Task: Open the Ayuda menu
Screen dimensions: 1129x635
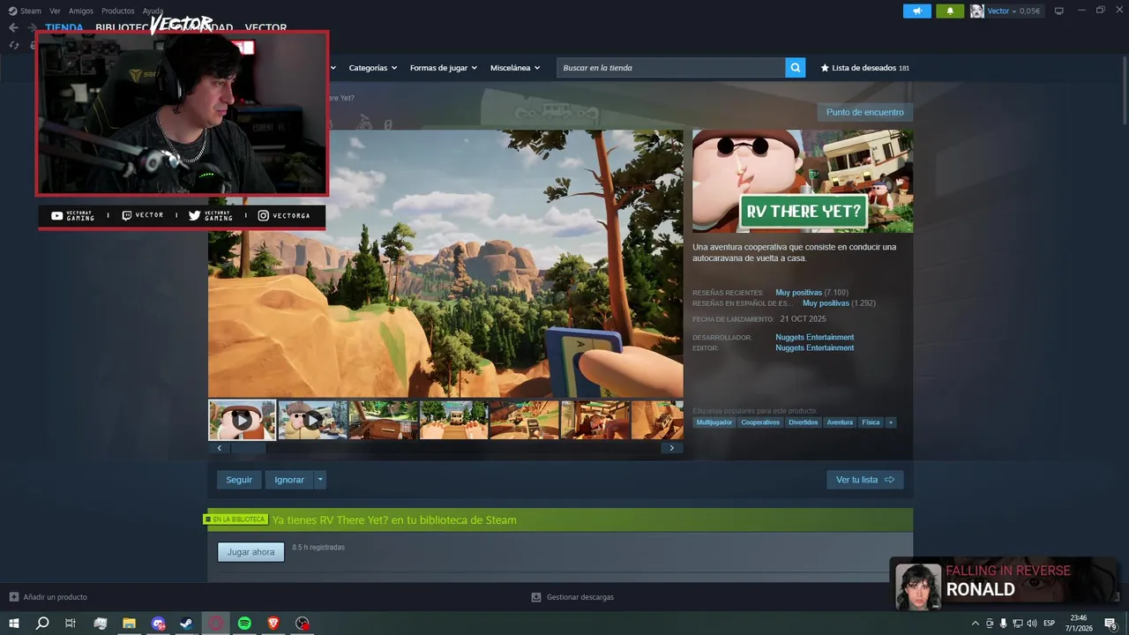Action: pyautogui.click(x=153, y=11)
